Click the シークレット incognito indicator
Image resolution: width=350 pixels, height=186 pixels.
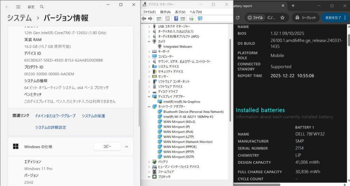(x=306, y=17)
